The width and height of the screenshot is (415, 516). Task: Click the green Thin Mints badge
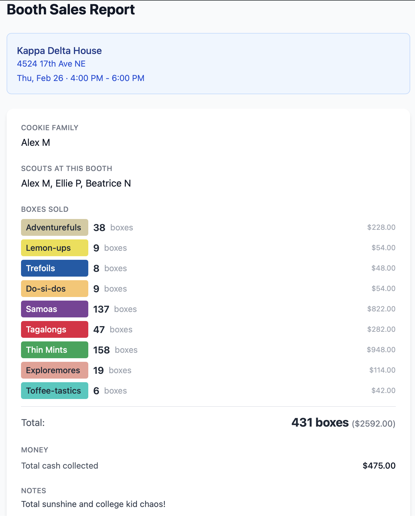(x=54, y=350)
